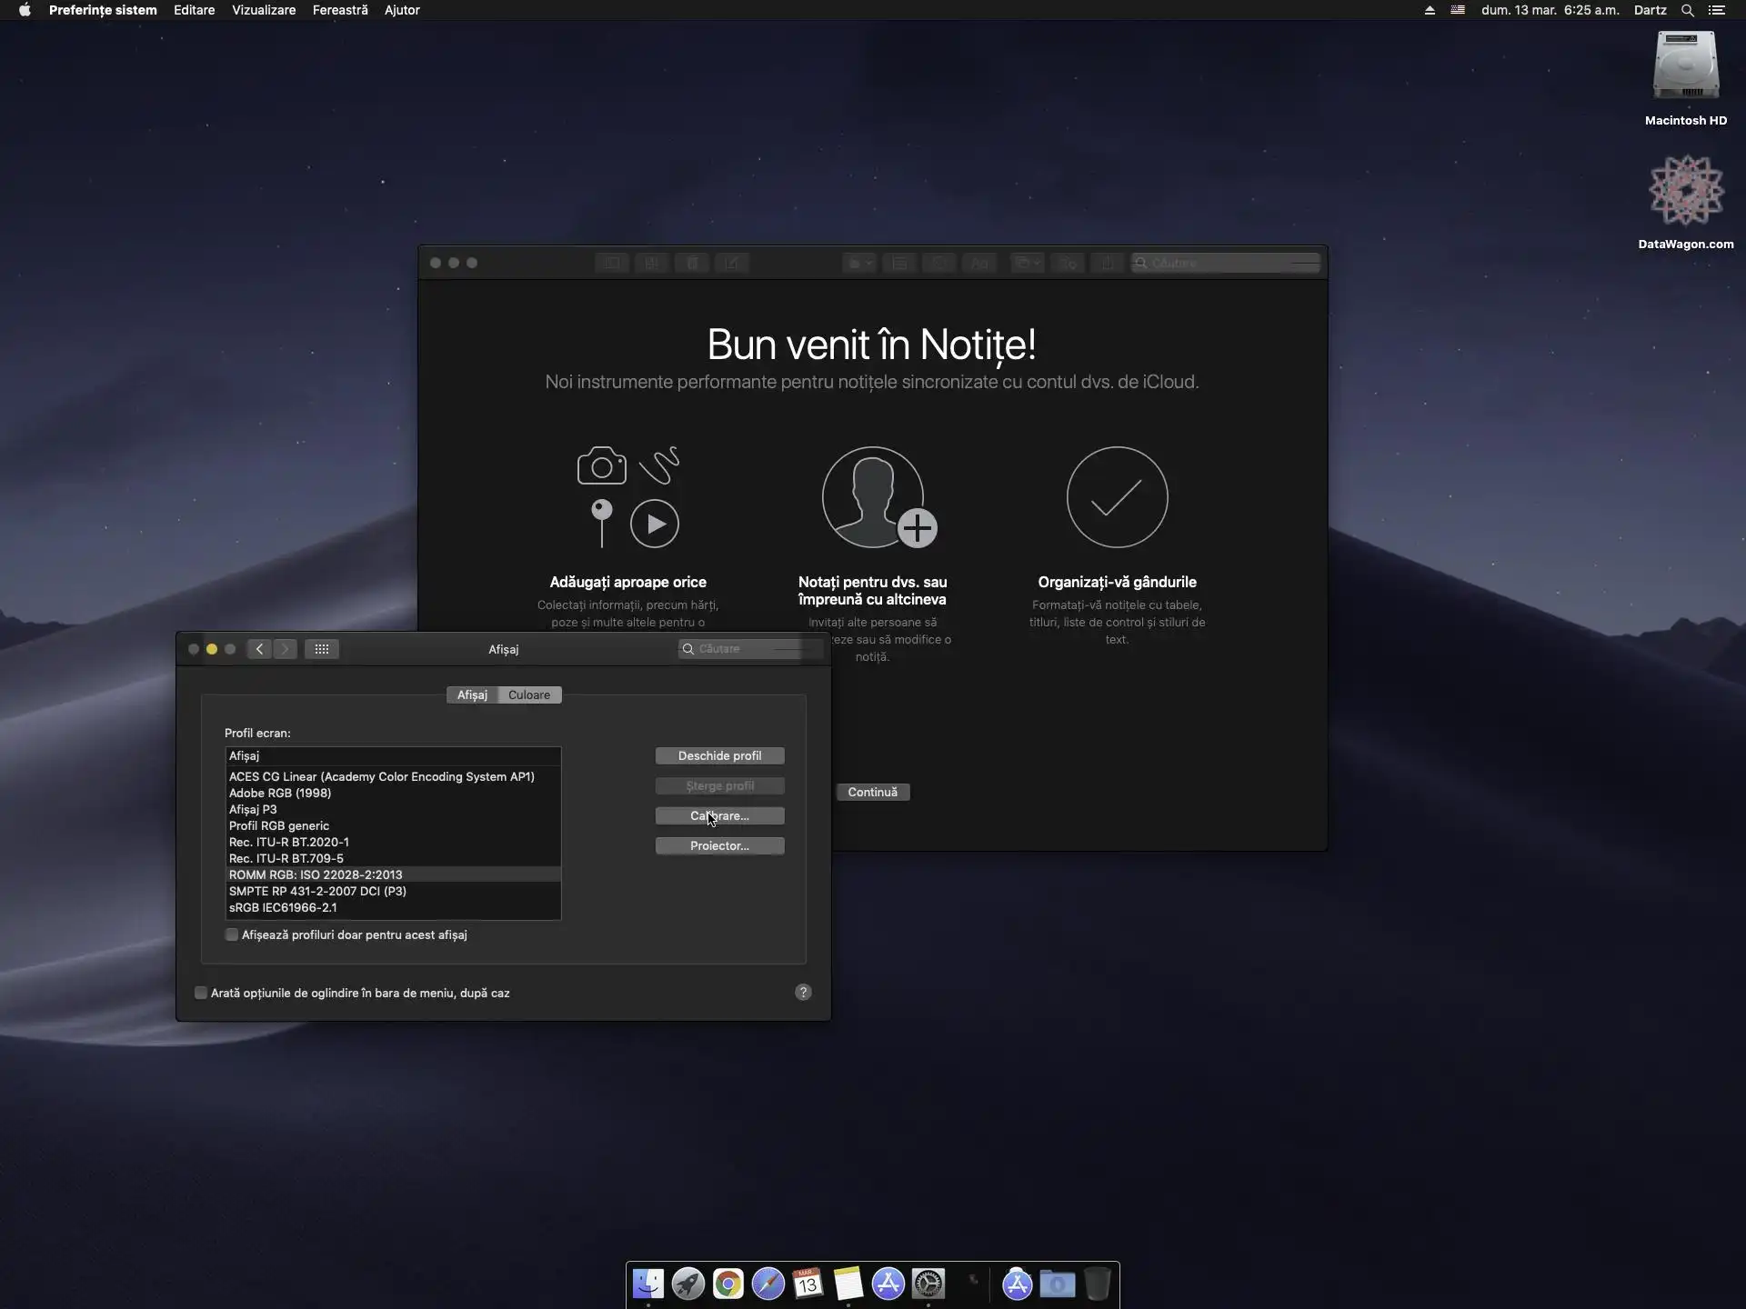The image size is (1746, 1309).
Task: Launch Google Chrome from the dock
Action: point(727,1284)
